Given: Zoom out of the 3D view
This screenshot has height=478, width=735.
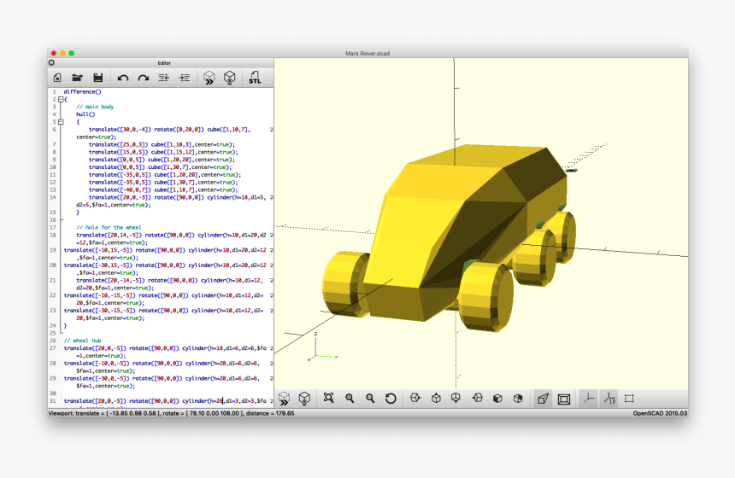Looking at the screenshot, I should 370,399.
